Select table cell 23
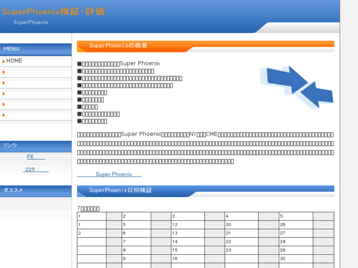This screenshot has width=358, height=268. tap(242, 250)
